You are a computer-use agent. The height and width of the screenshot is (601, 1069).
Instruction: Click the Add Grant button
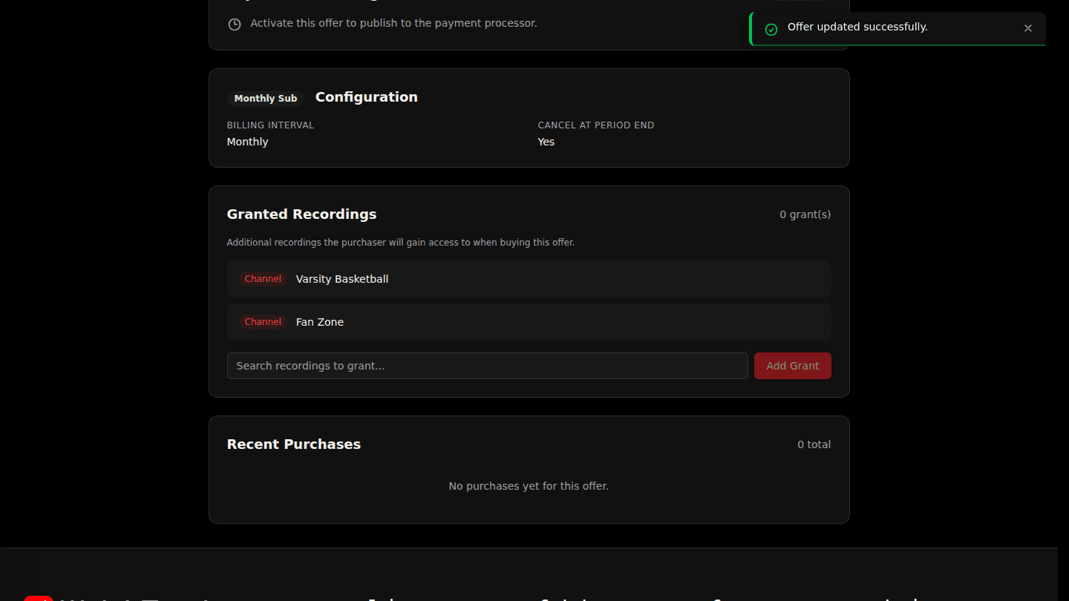click(x=792, y=366)
